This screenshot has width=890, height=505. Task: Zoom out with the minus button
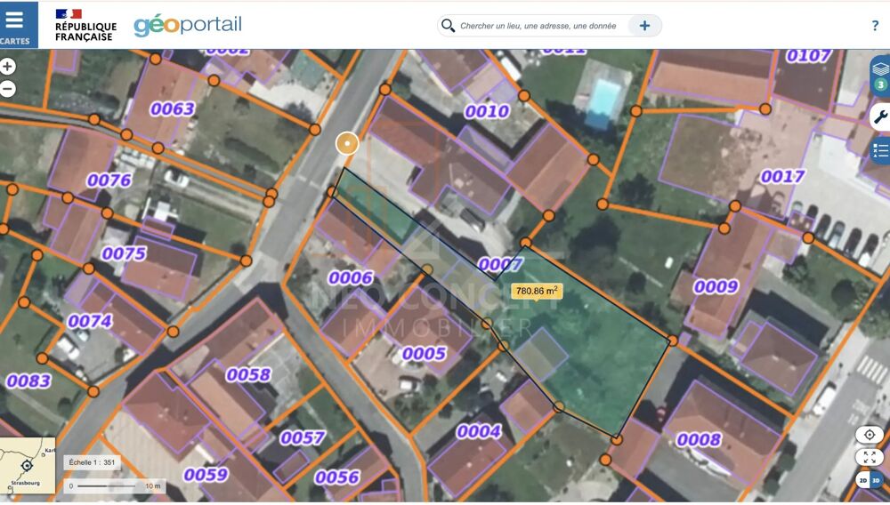[7, 89]
